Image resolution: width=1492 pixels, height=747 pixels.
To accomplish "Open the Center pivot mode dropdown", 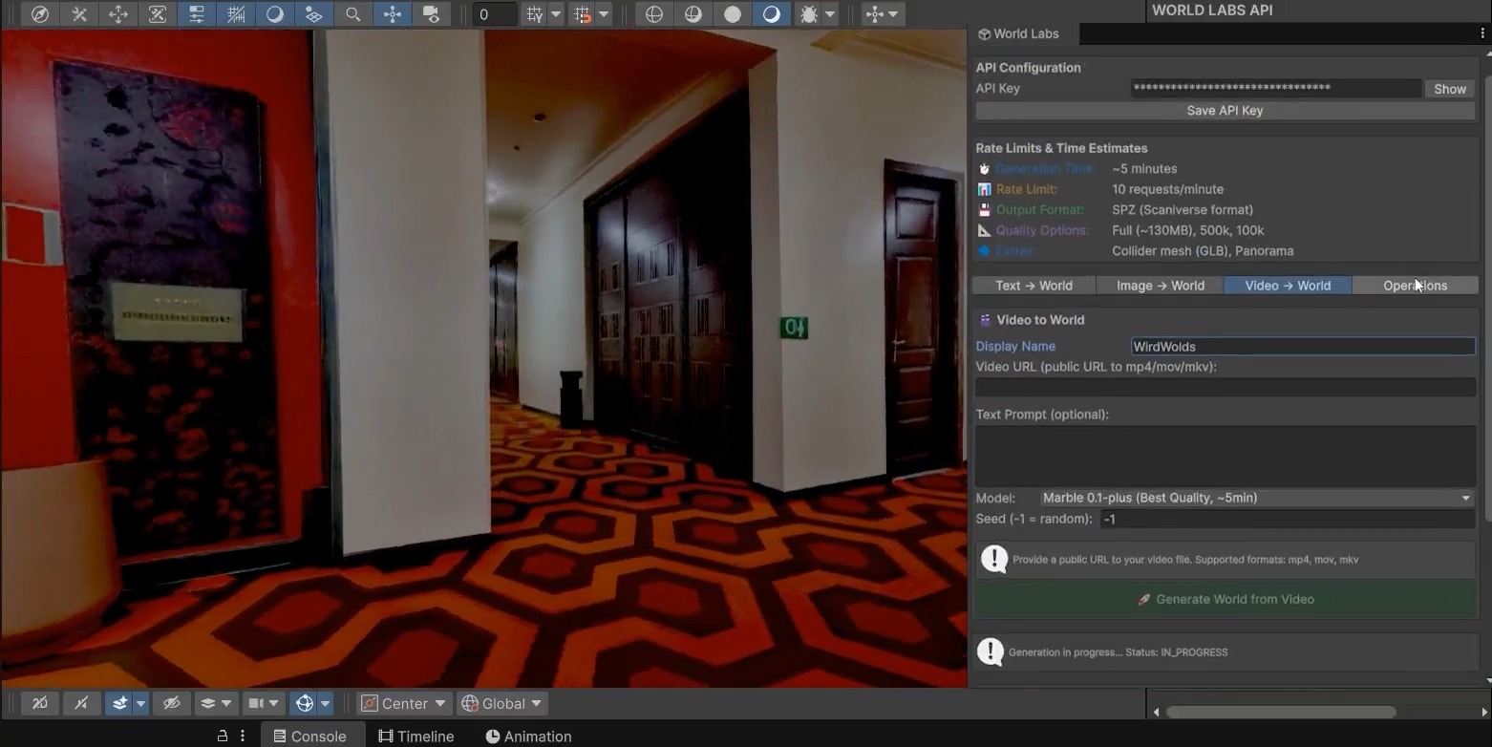I will 404,703.
